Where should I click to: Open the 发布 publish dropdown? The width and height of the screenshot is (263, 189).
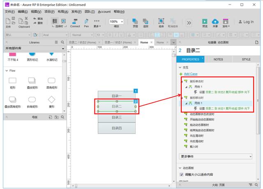coord(226,23)
